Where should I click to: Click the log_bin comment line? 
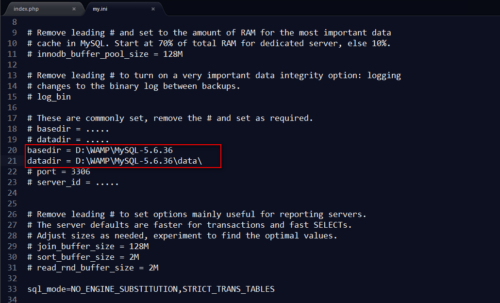point(49,97)
